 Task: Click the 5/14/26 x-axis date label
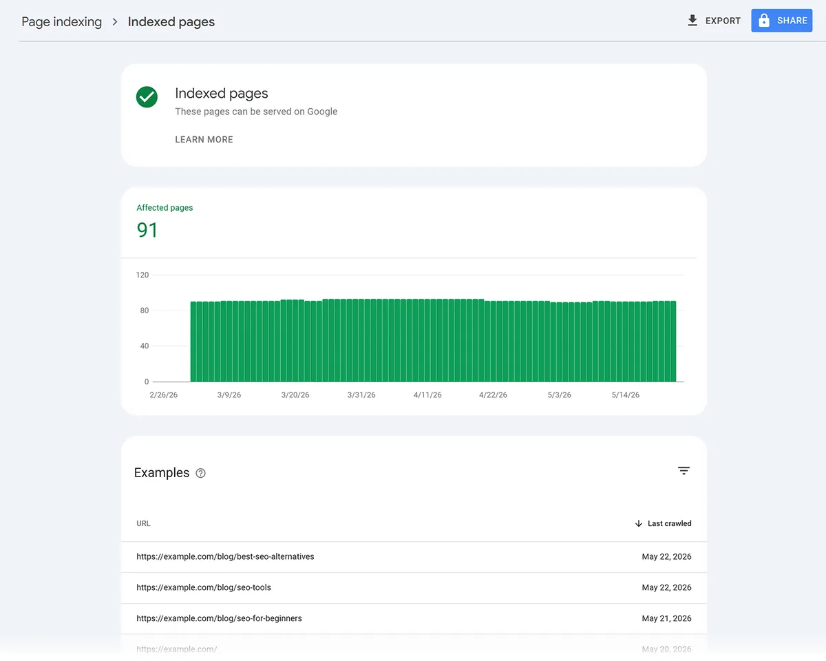coord(625,395)
